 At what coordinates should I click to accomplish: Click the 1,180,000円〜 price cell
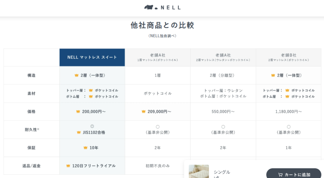point(289,111)
